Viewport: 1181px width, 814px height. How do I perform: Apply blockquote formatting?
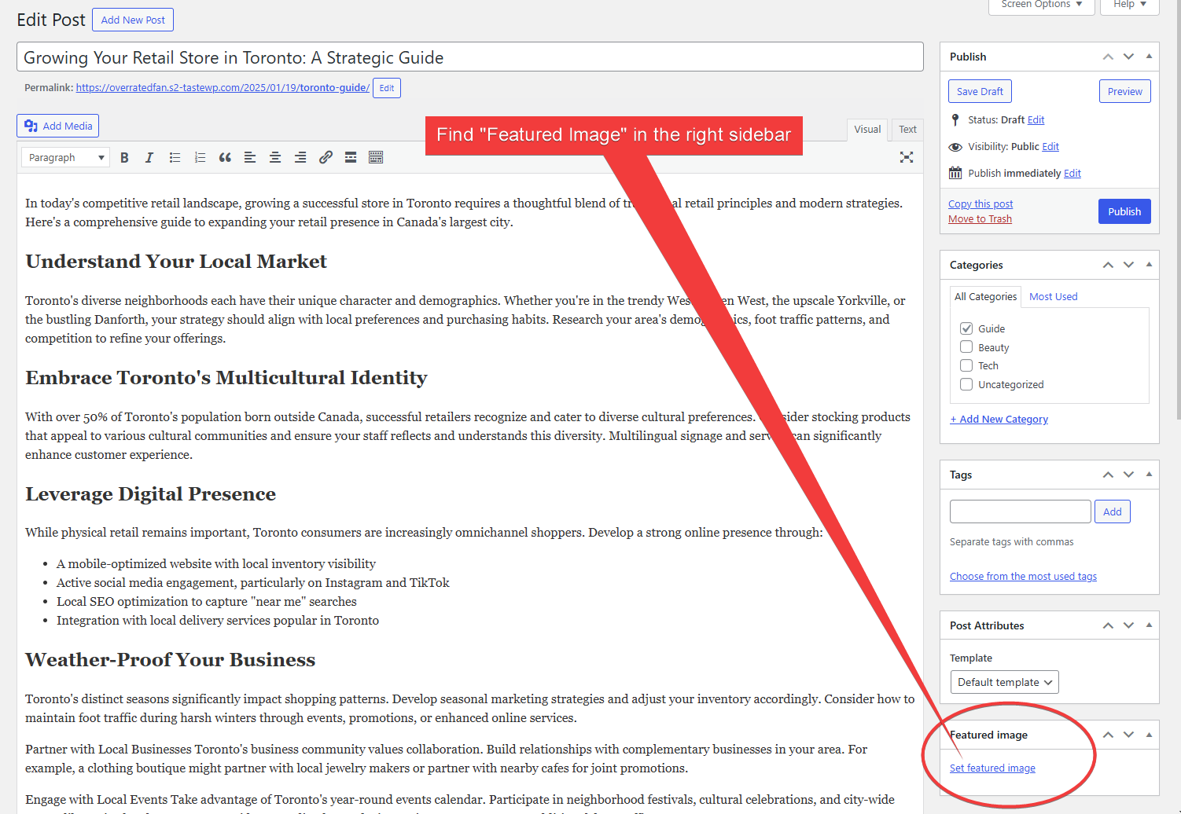point(225,158)
